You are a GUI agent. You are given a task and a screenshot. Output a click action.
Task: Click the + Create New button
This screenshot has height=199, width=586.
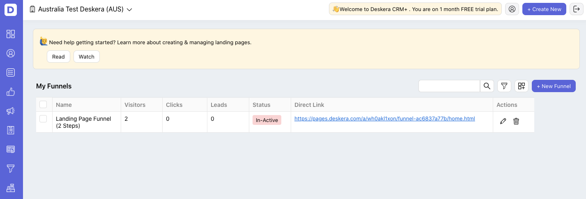pyautogui.click(x=545, y=9)
